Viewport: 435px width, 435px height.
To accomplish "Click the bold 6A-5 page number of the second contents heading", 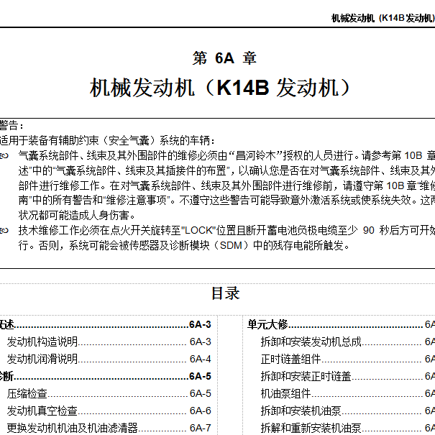I will pos(200,376).
